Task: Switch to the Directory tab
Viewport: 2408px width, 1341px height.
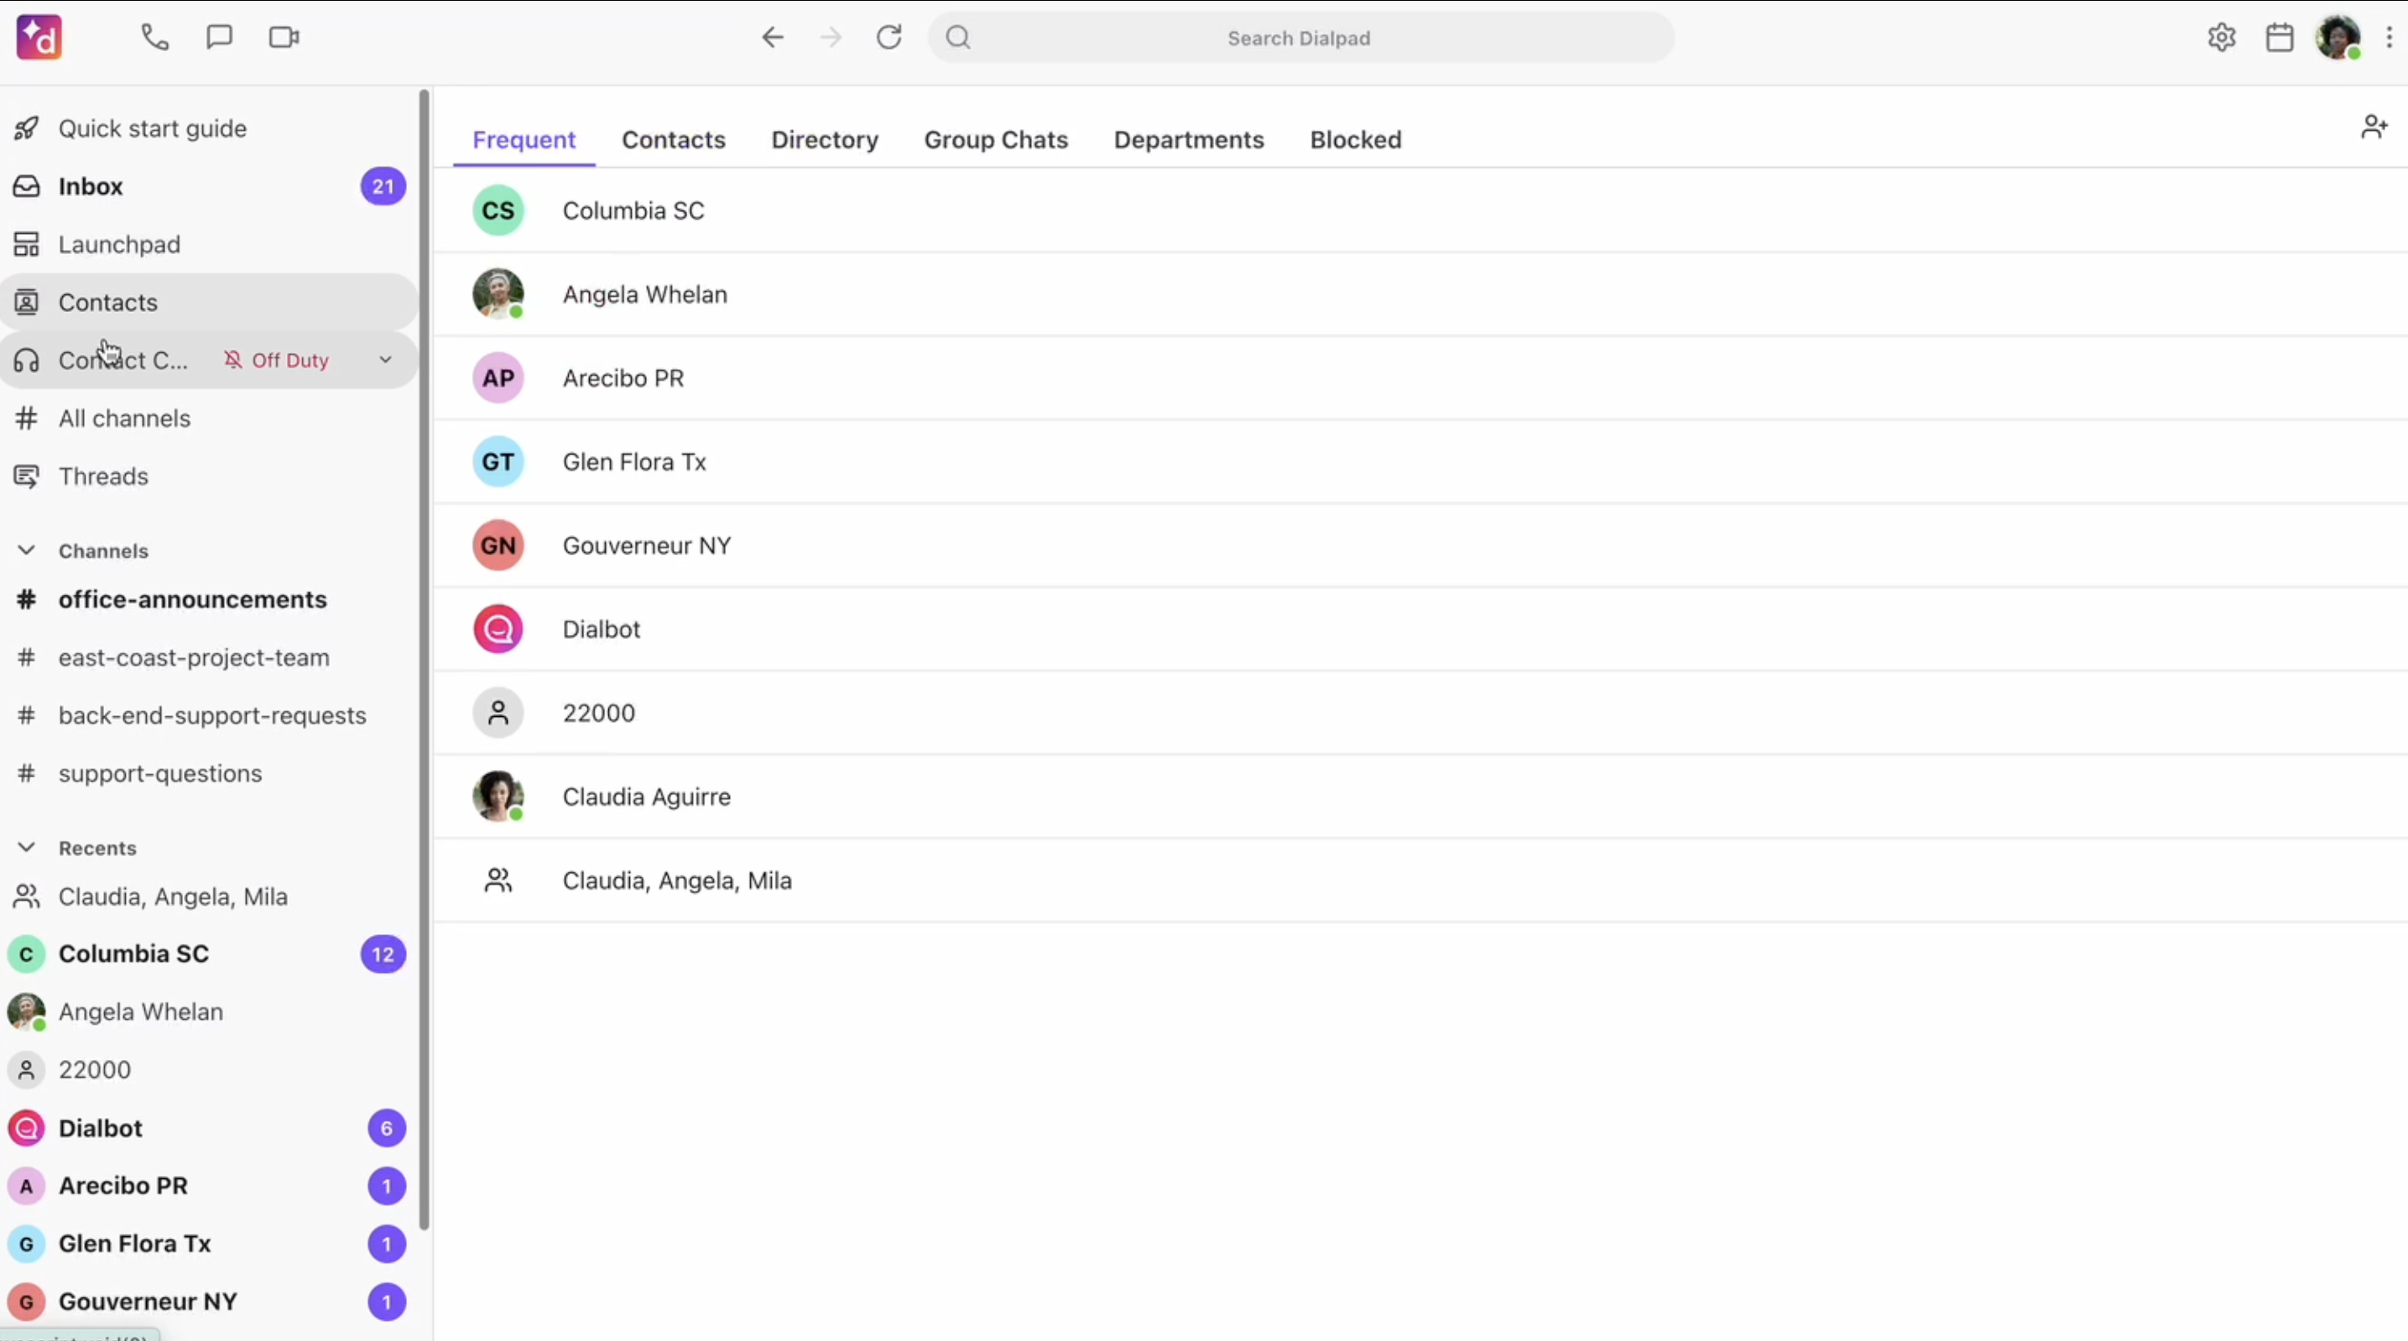Action: [x=825, y=139]
